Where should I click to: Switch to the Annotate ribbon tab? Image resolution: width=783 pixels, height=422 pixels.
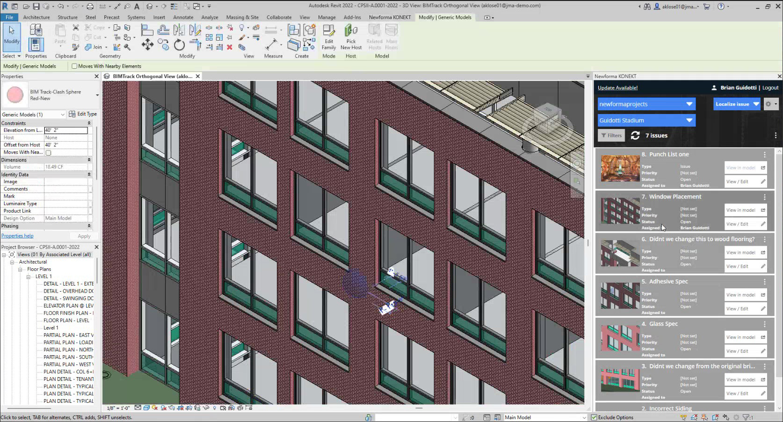click(x=183, y=17)
